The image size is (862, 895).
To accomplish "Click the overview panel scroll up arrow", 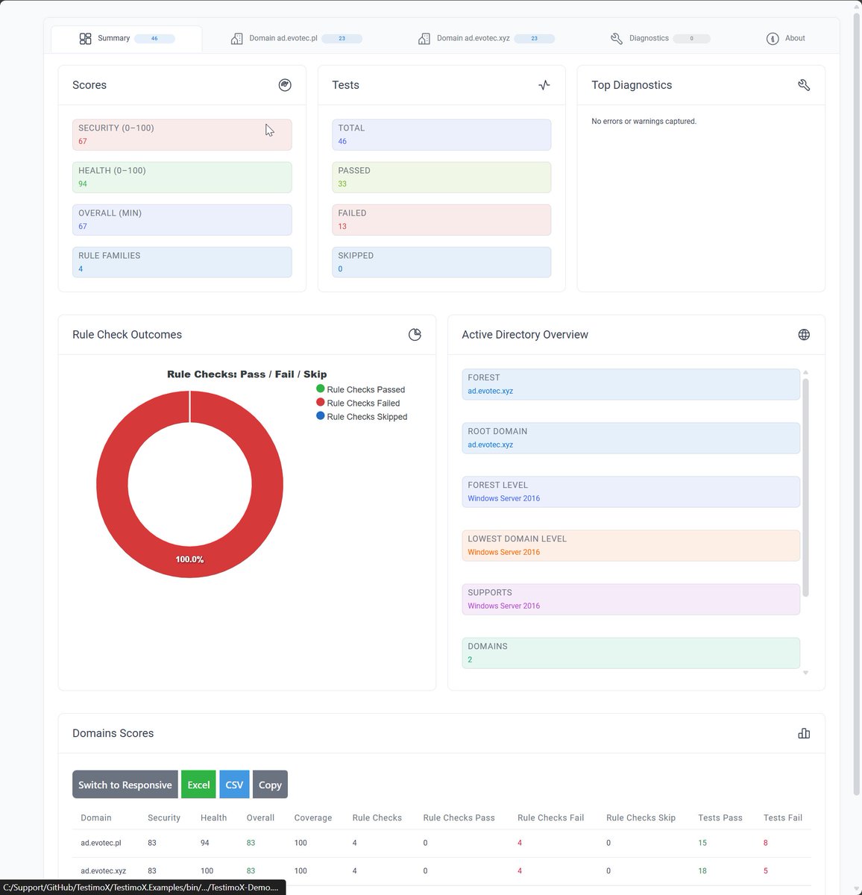I will pos(805,372).
